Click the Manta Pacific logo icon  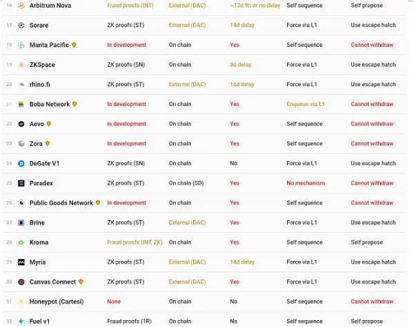(21, 45)
